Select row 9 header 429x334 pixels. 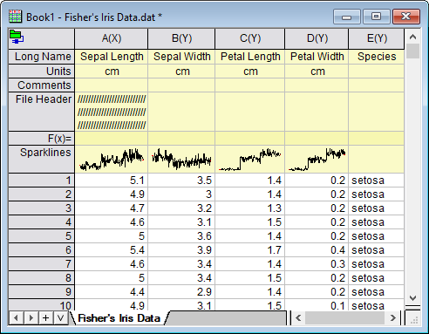[42, 292]
